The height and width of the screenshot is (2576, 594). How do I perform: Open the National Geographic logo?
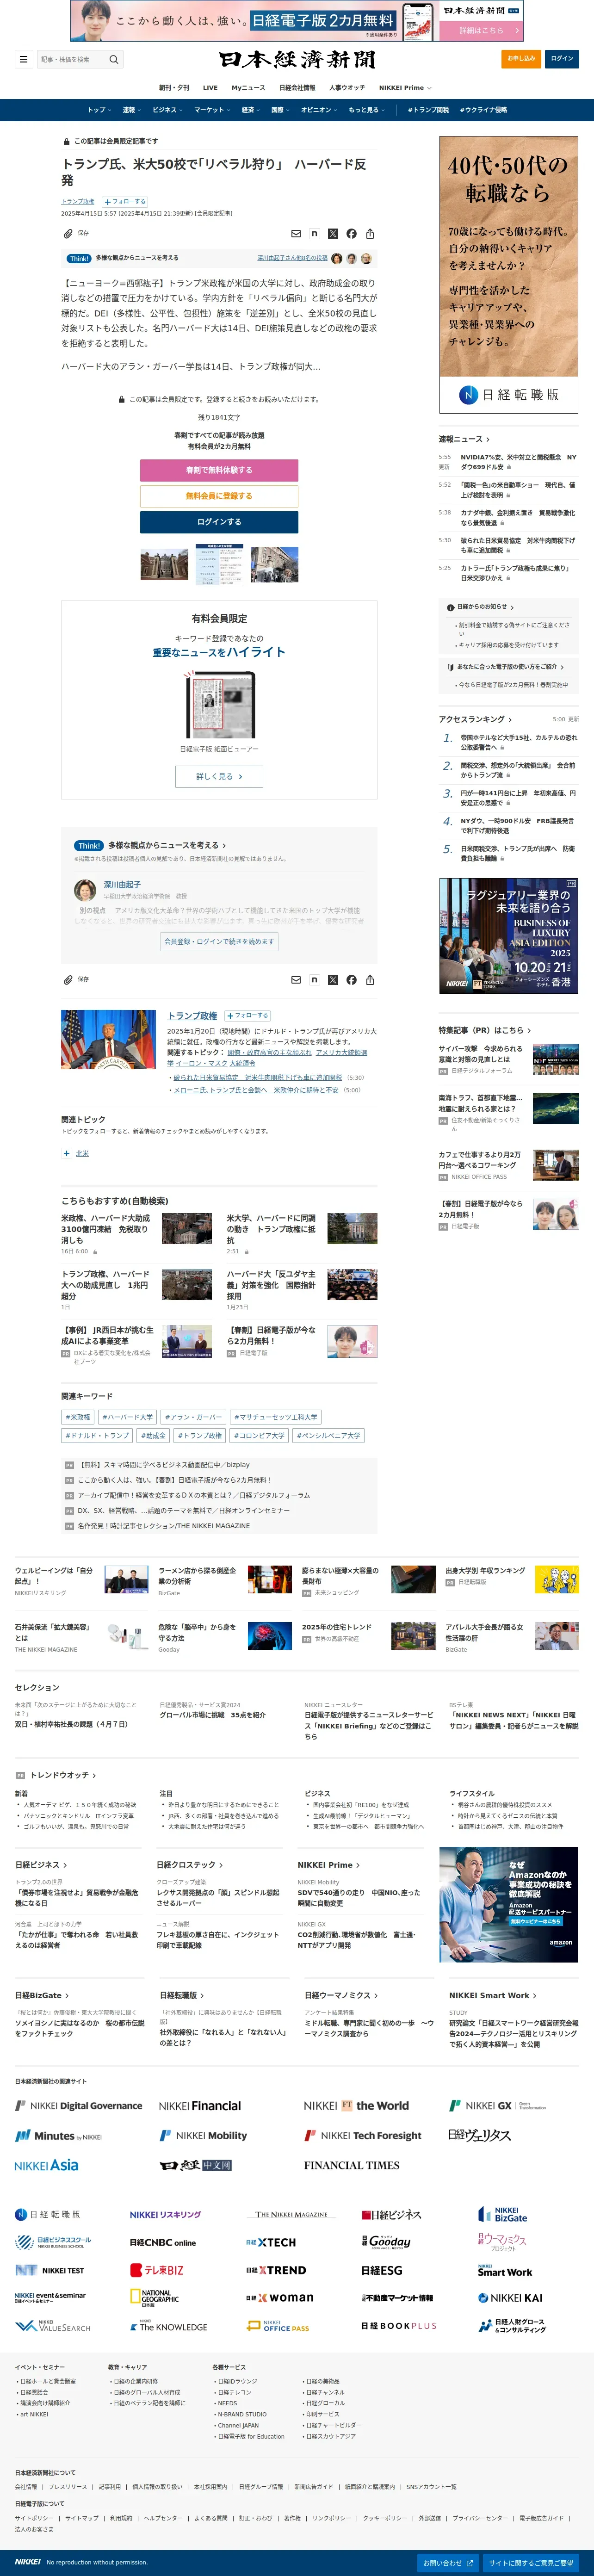click(154, 2298)
